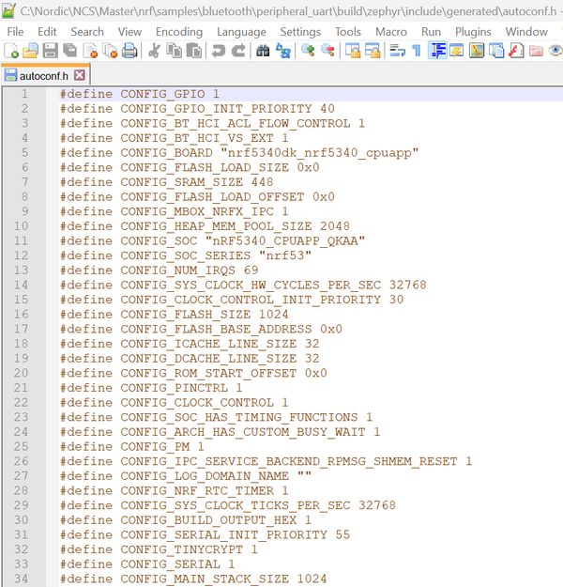Toggle word wrap in the toolbar

(x=397, y=51)
